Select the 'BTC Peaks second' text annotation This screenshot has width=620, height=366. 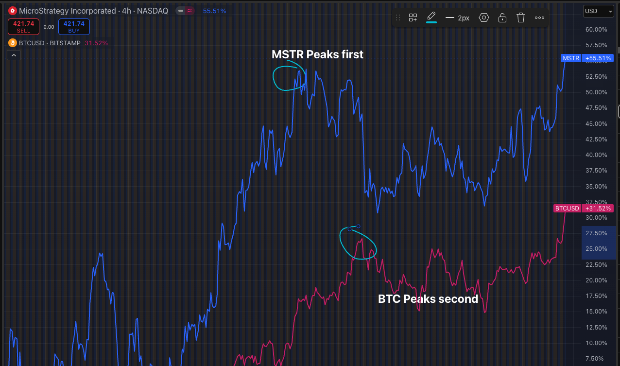(428, 299)
